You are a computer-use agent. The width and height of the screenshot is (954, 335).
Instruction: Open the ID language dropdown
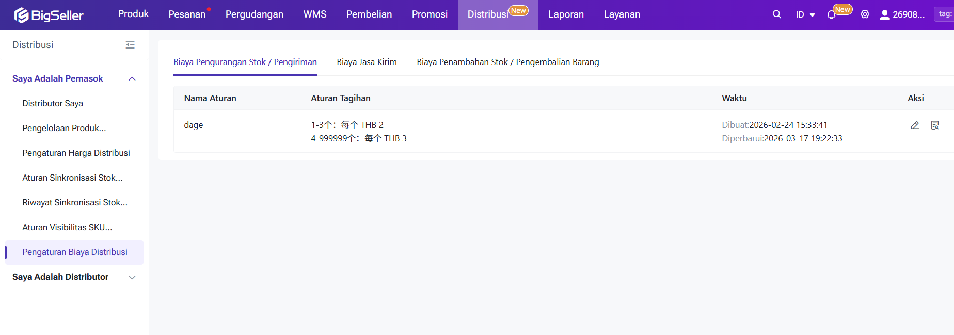805,14
